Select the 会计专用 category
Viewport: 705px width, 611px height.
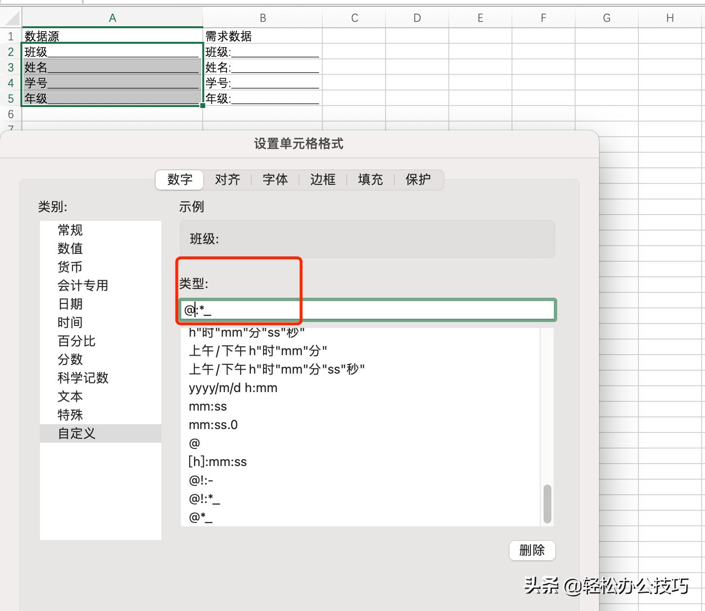pos(83,285)
